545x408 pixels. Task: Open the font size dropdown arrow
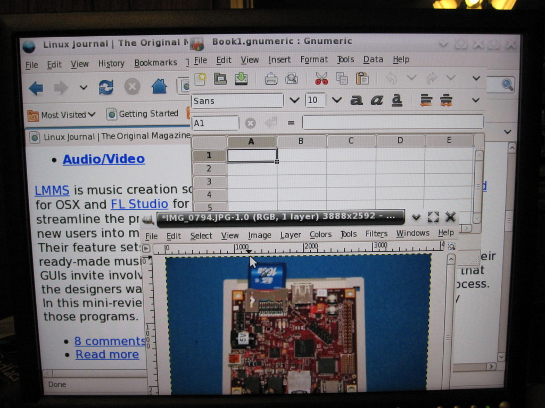[336, 100]
